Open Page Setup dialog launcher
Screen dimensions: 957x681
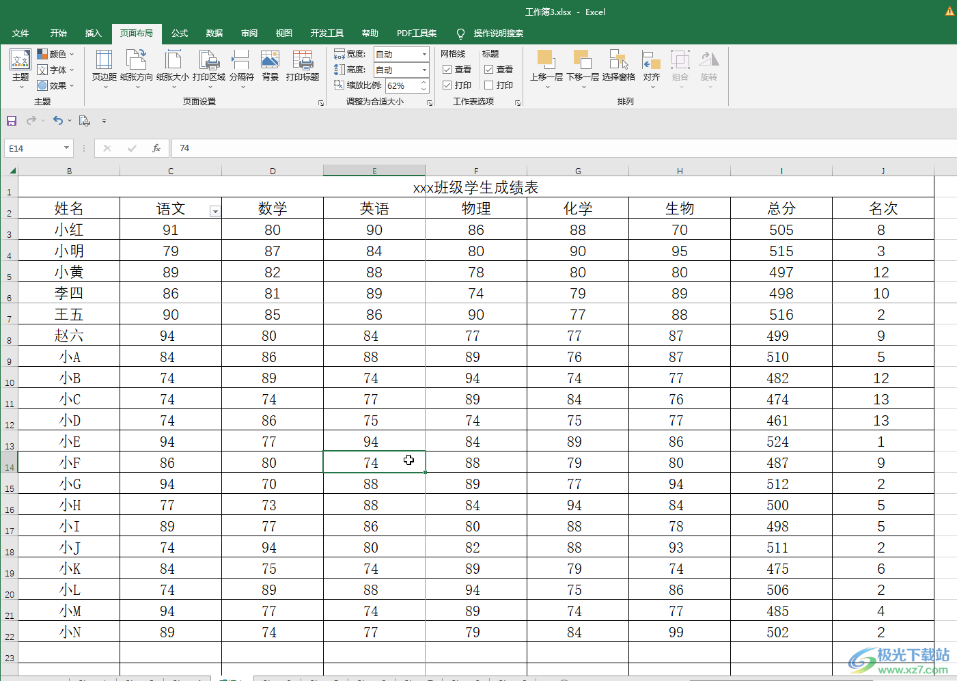[321, 103]
